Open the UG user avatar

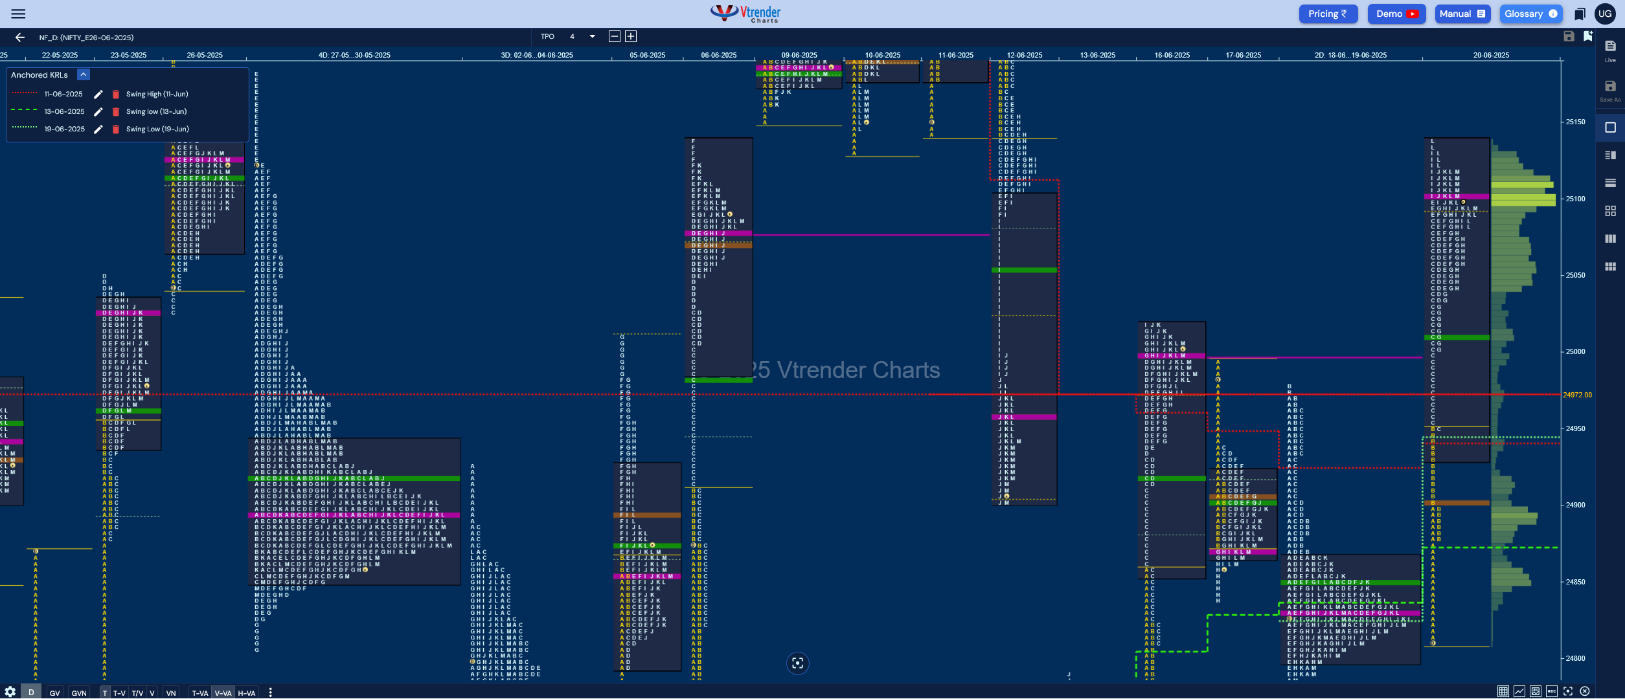[1605, 14]
